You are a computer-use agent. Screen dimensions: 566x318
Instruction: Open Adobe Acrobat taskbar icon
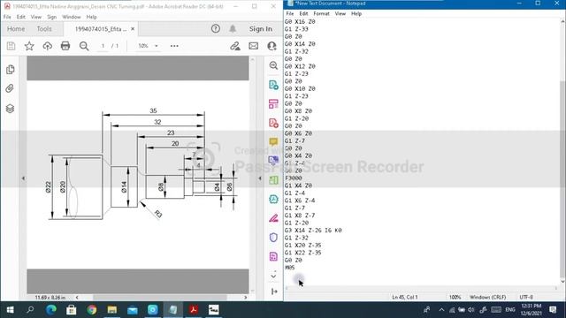click(194, 310)
